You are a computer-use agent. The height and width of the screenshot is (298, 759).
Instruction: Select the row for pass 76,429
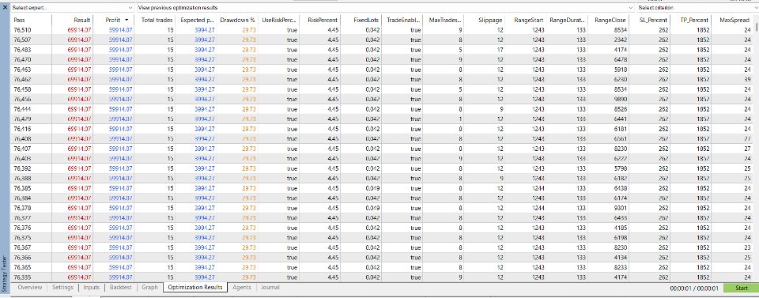[x=381, y=119]
